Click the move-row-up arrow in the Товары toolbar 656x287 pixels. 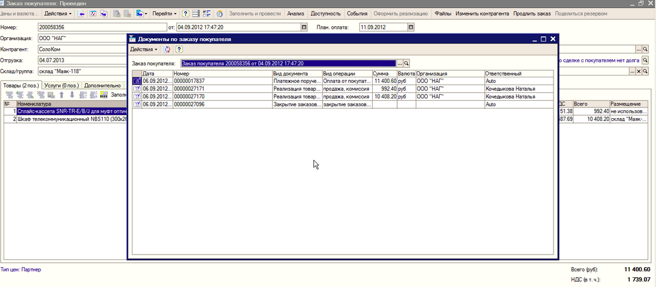(x=61, y=95)
